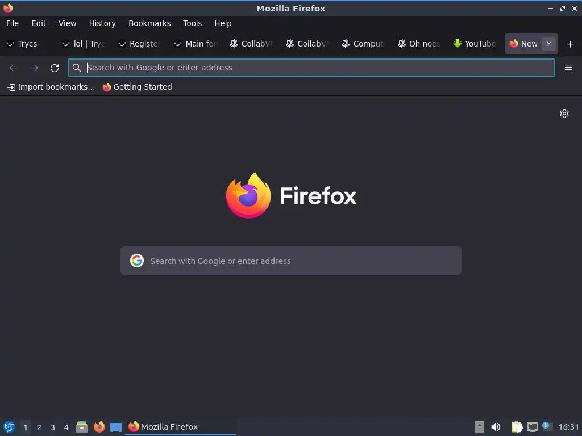The width and height of the screenshot is (582, 436).
Task: Click Mozilla Firefox taskbar window button
Action: 181,427
